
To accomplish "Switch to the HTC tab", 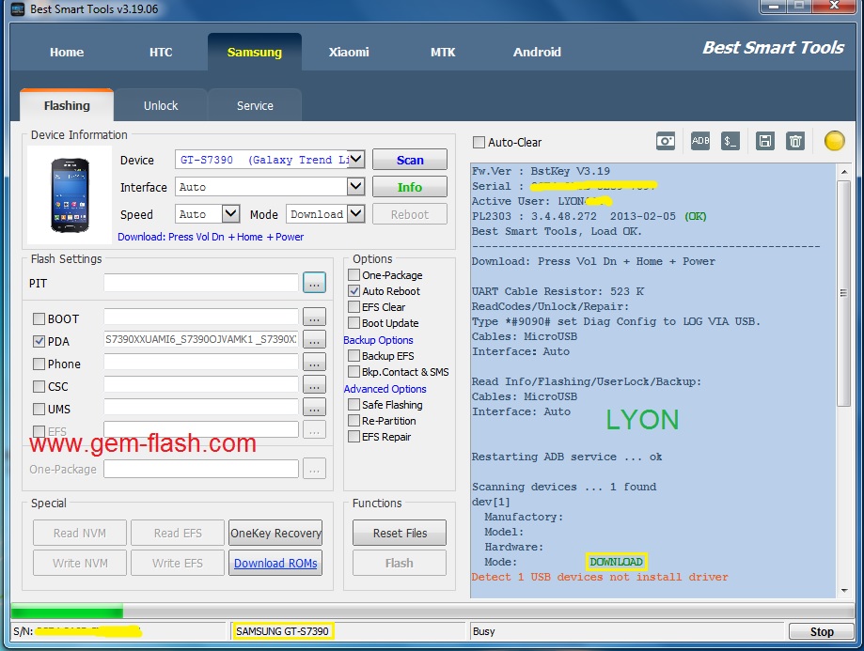I will [x=161, y=53].
